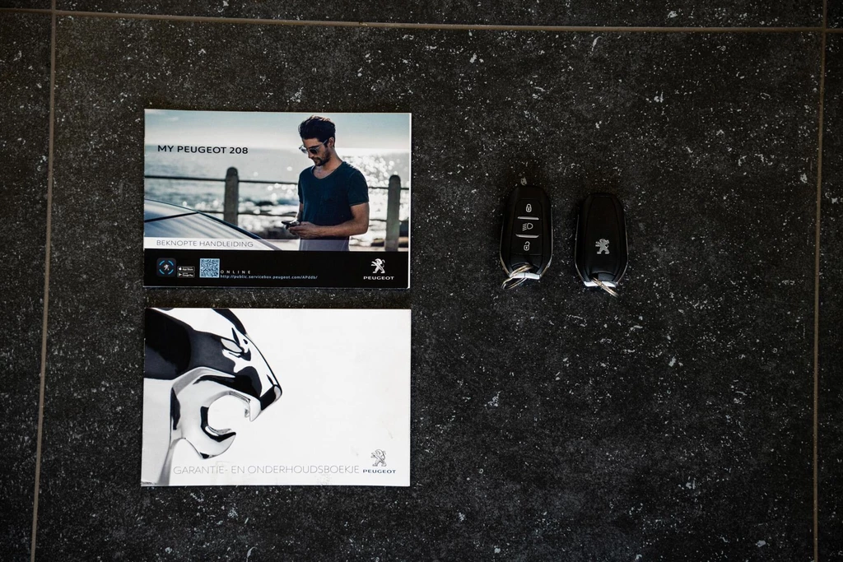
Task: Click the key ring on right key fob
Action: click(x=604, y=287)
